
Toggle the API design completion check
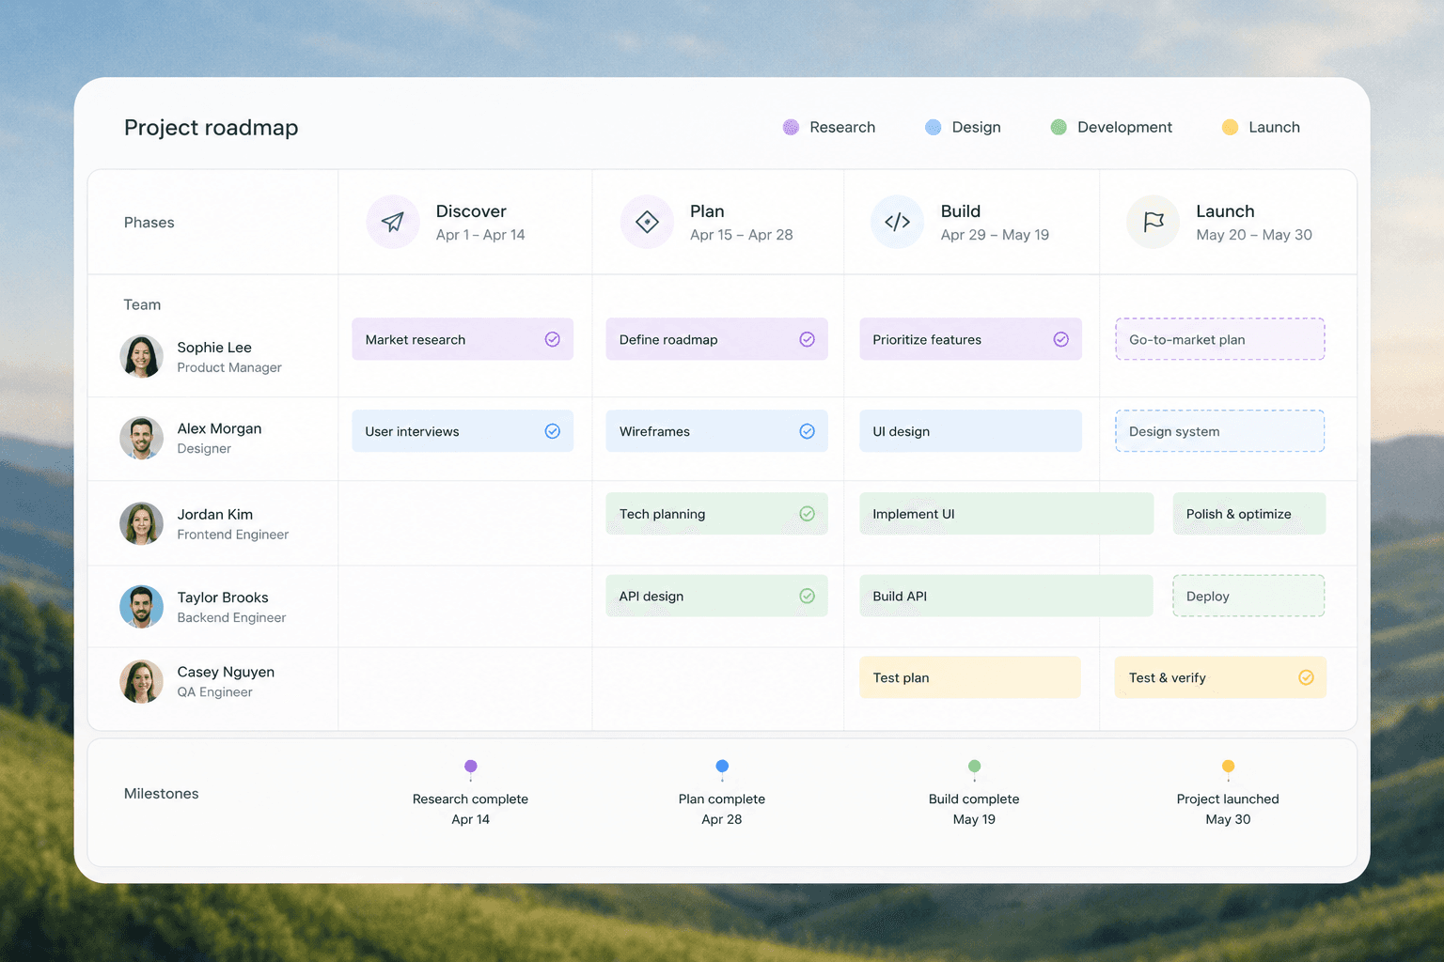point(807,596)
